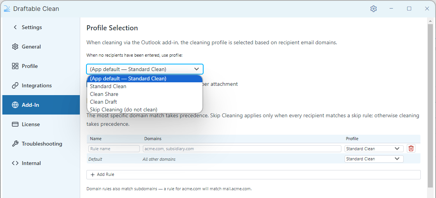The image size is (436, 198).
Task: Click the Rule name input field
Action: 114,149
